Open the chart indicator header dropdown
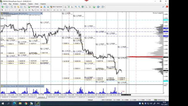 click(41, 13)
